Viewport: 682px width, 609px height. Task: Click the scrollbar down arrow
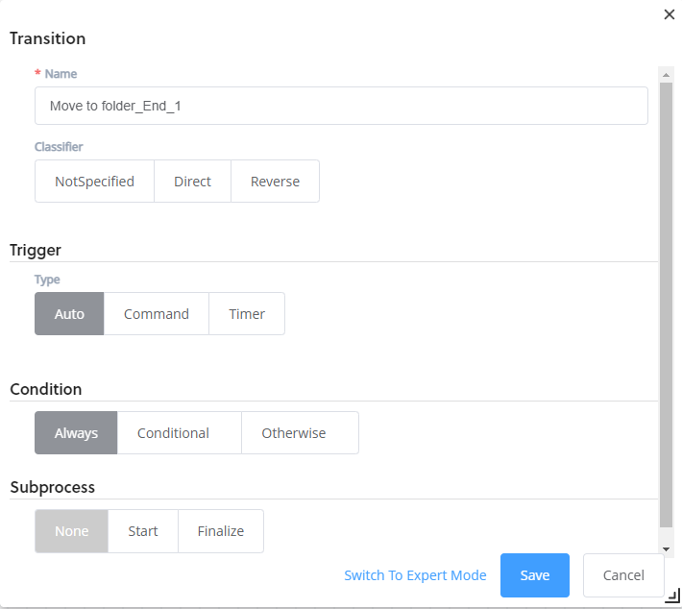[x=666, y=549]
